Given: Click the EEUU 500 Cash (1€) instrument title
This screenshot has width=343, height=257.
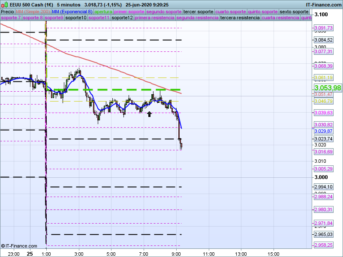Looking at the screenshot, I should [31, 5].
